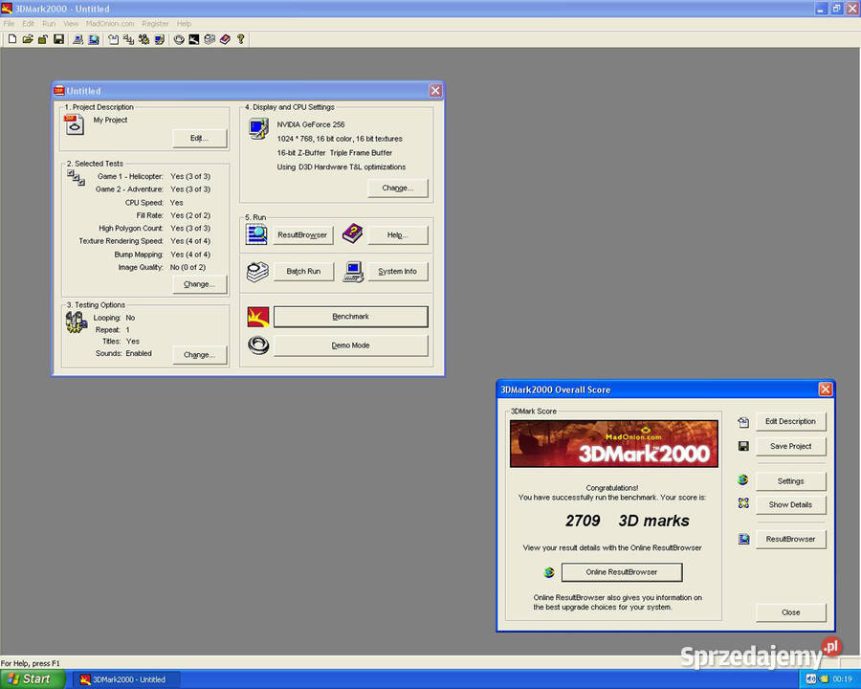Click the ring icon beside Demo Mode
Viewport: 861px width, 689px height.
coord(258,345)
